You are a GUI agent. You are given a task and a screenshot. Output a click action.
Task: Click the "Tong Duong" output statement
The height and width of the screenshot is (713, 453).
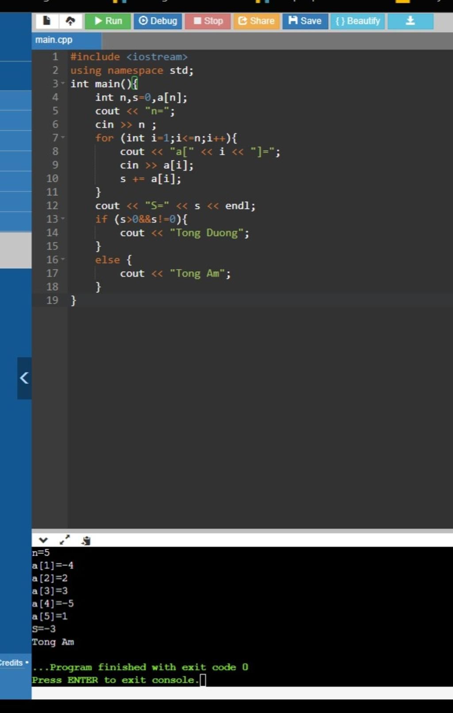184,233
